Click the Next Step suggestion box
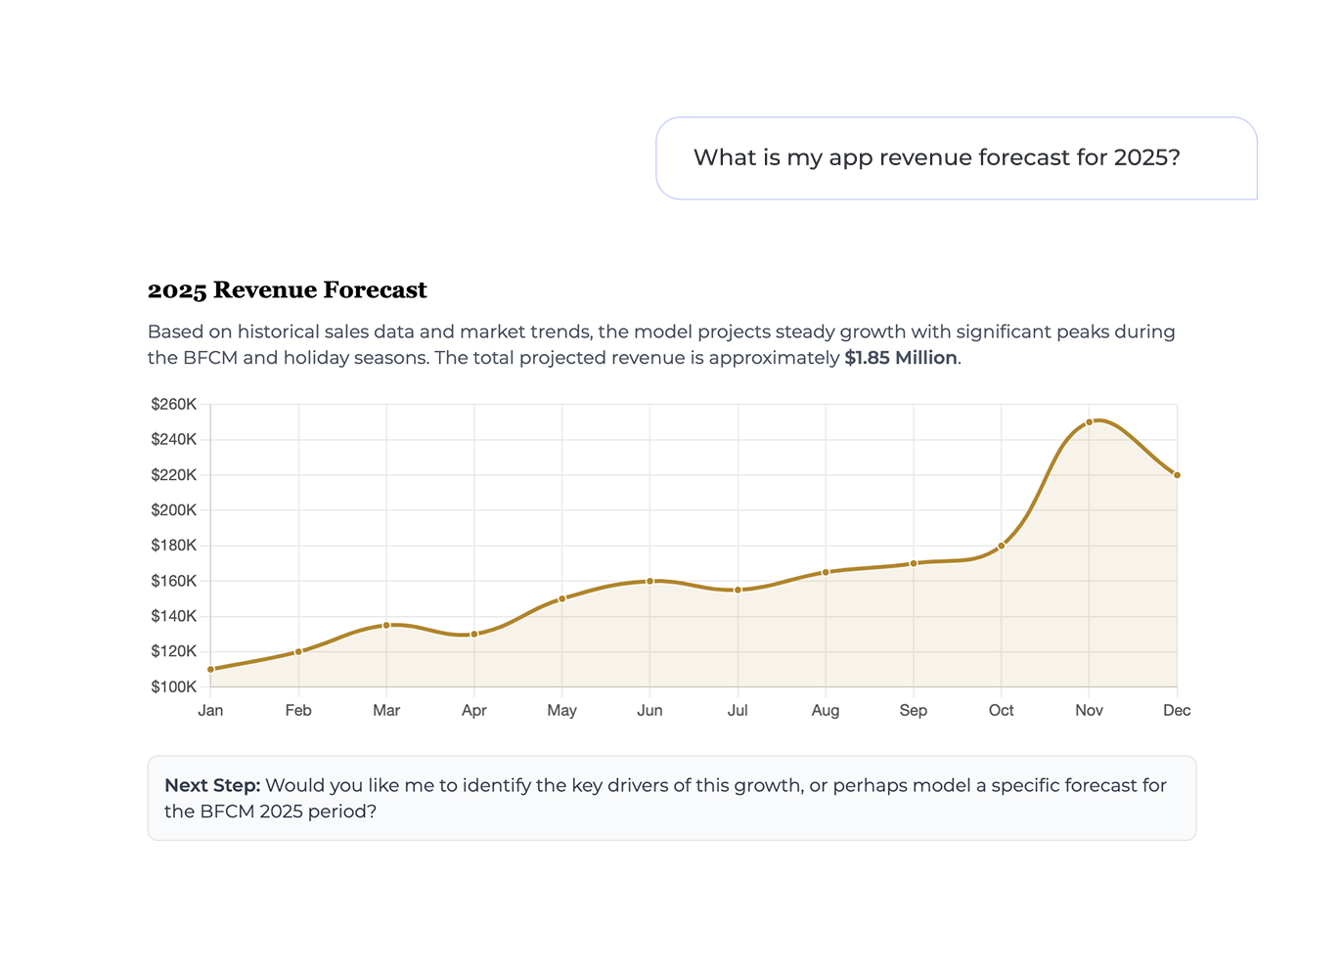Viewport: 1343px width, 968px height. click(671, 798)
